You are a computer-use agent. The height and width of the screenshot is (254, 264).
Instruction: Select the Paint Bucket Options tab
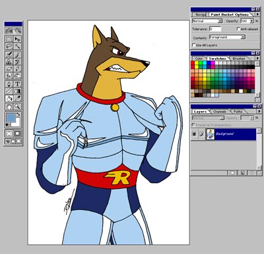pos(230,14)
